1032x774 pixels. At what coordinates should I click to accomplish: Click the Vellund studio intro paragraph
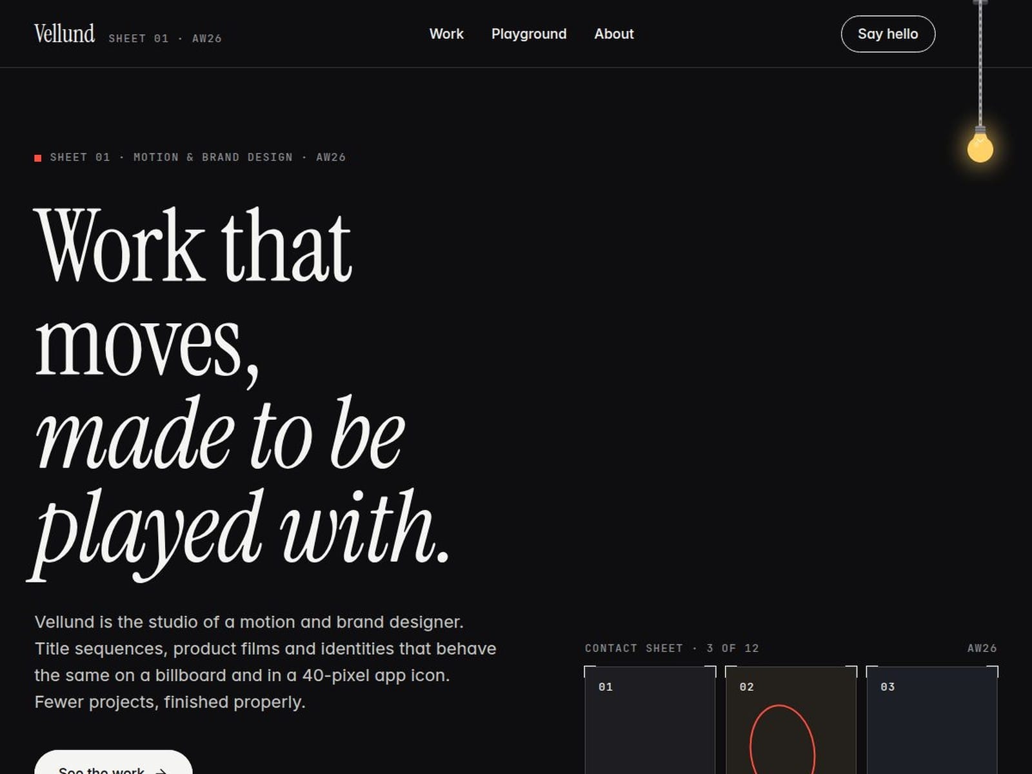point(265,662)
